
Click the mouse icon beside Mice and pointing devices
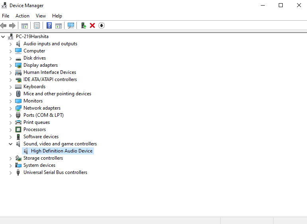18,94
